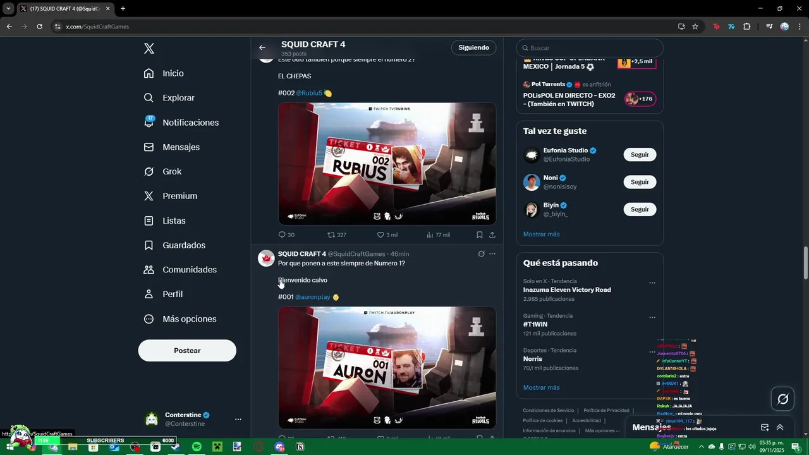Expand Más opciones menu
809x455 pixels.
180,319
